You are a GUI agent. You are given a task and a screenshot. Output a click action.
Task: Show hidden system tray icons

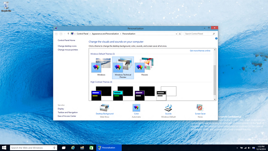[237, 148]
